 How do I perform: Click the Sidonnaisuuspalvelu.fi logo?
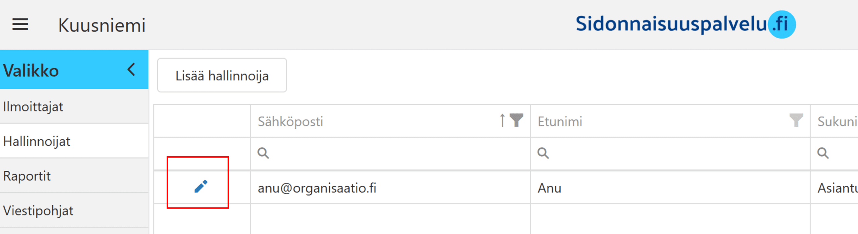coord(685,24)
